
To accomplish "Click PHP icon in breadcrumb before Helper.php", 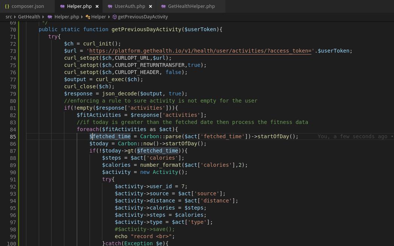I will pos(50,17).
